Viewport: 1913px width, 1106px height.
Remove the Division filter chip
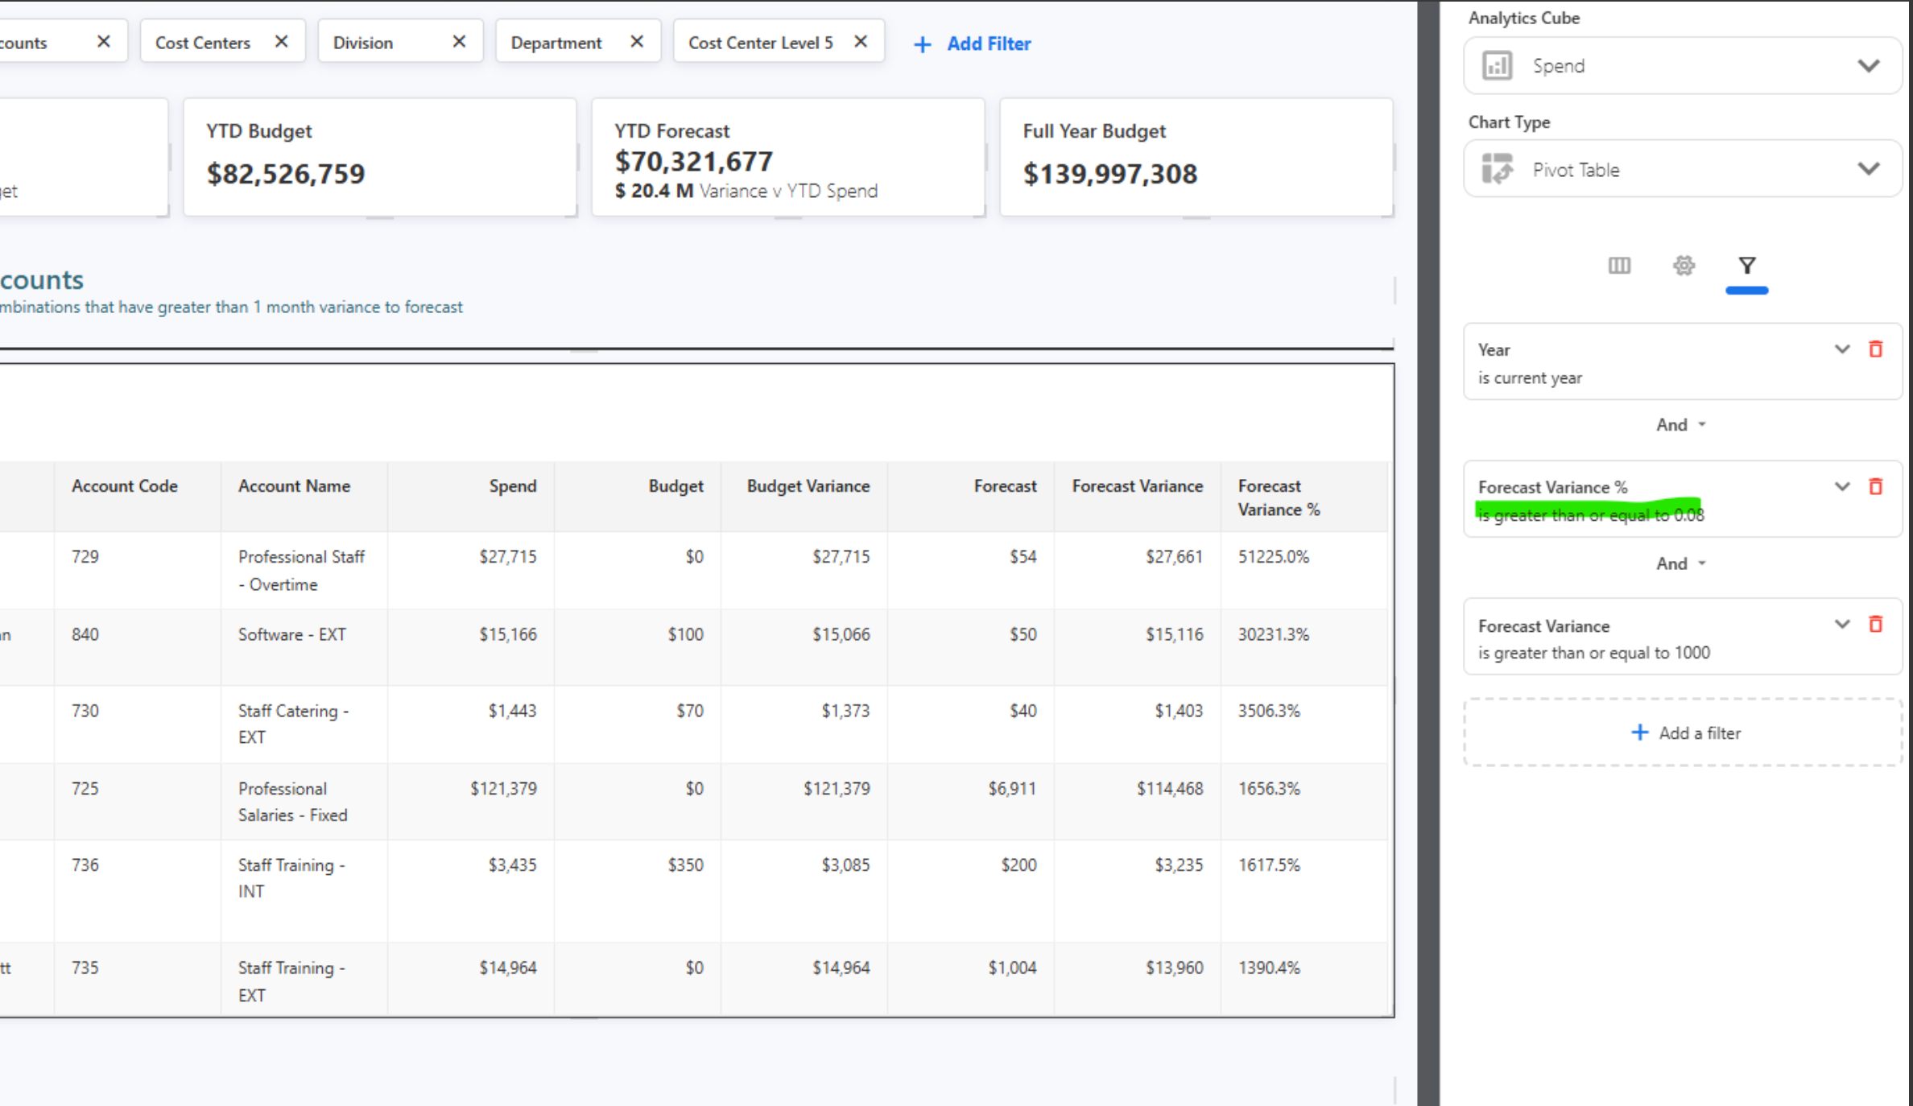[459, 42]
